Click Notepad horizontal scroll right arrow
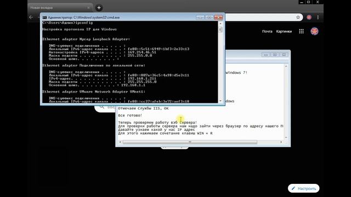 coord(281,142)
